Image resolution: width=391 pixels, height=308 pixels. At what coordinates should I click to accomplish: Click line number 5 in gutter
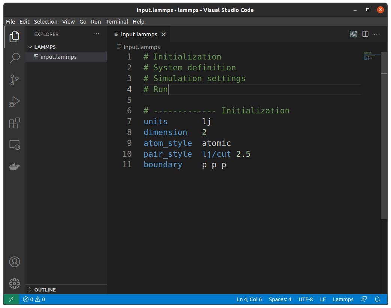[129, 100]
